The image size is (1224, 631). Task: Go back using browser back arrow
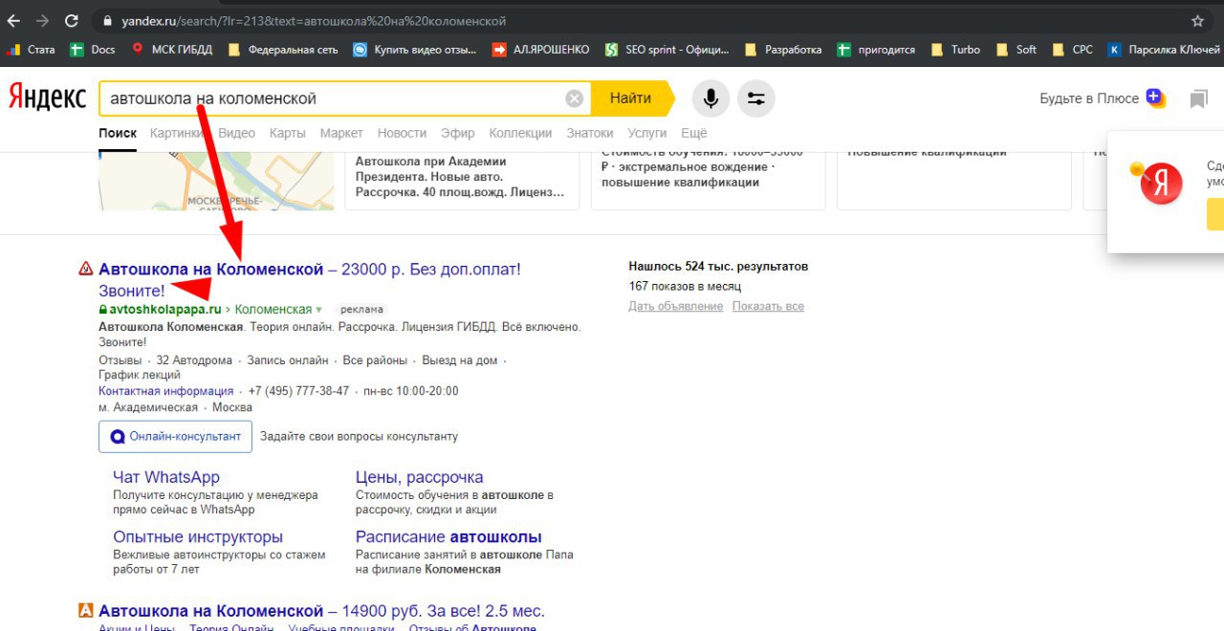point(13,20)
